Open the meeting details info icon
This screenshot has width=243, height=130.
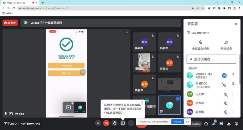click(206, 124)
